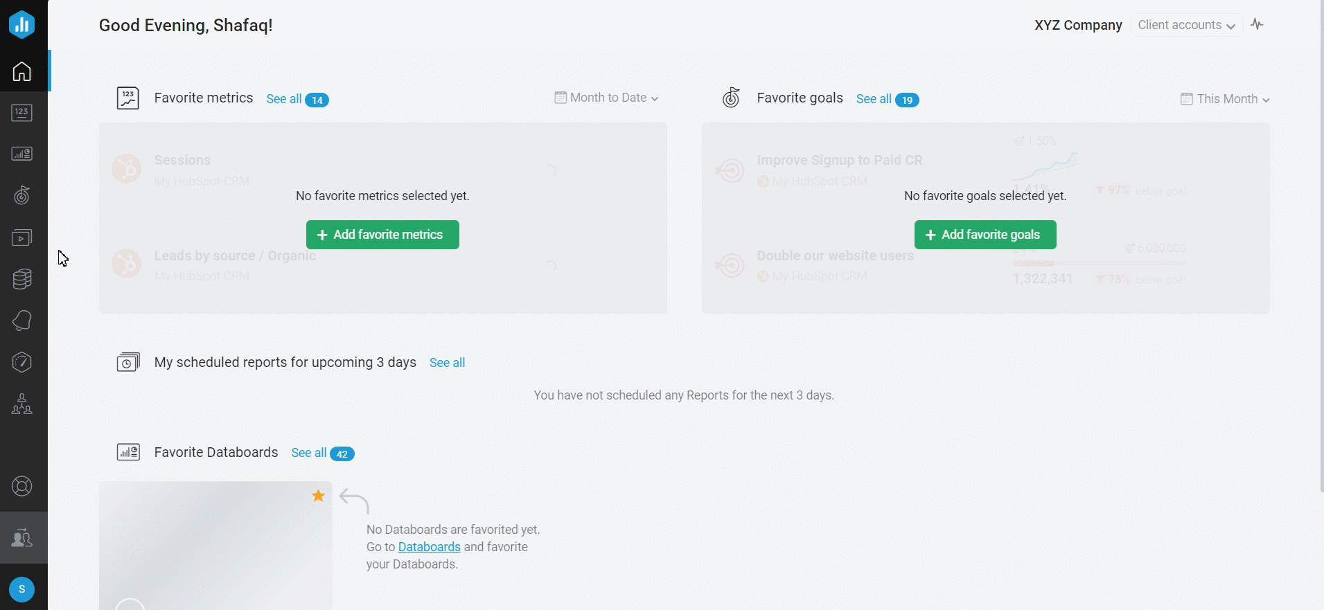This screenshot has width=1324, height=610.
Task: Expand the This Month goals date dropdown
Action: (1225, 99)
